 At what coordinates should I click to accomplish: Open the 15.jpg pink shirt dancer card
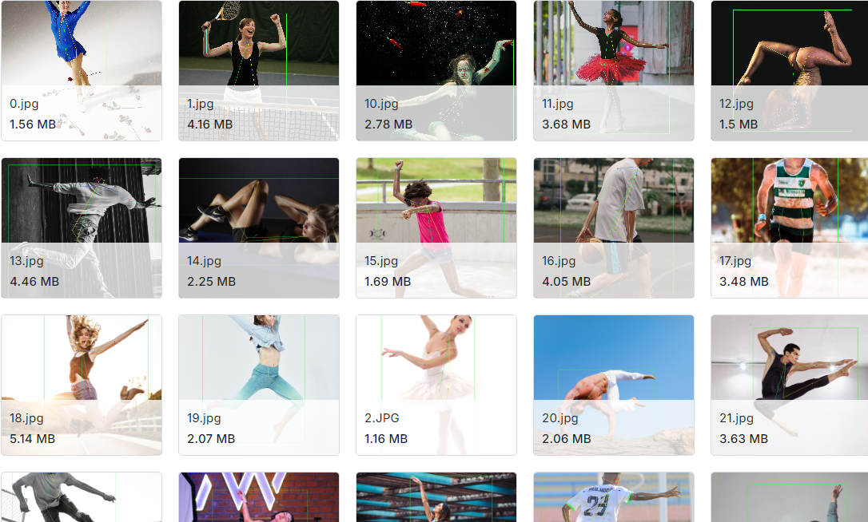[436, 227]
